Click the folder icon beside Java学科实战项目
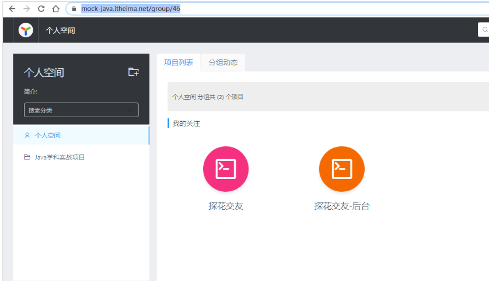489x281 pixels. [27, 157]
